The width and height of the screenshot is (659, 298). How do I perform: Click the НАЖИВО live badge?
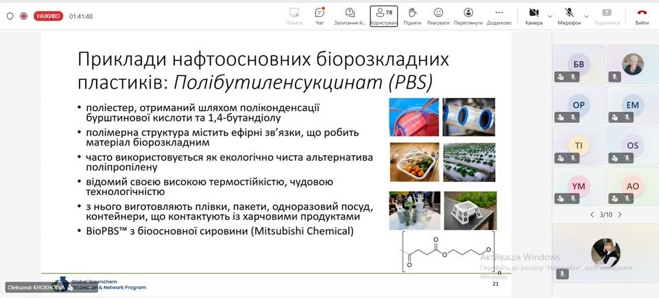click(x=48, y=16)
